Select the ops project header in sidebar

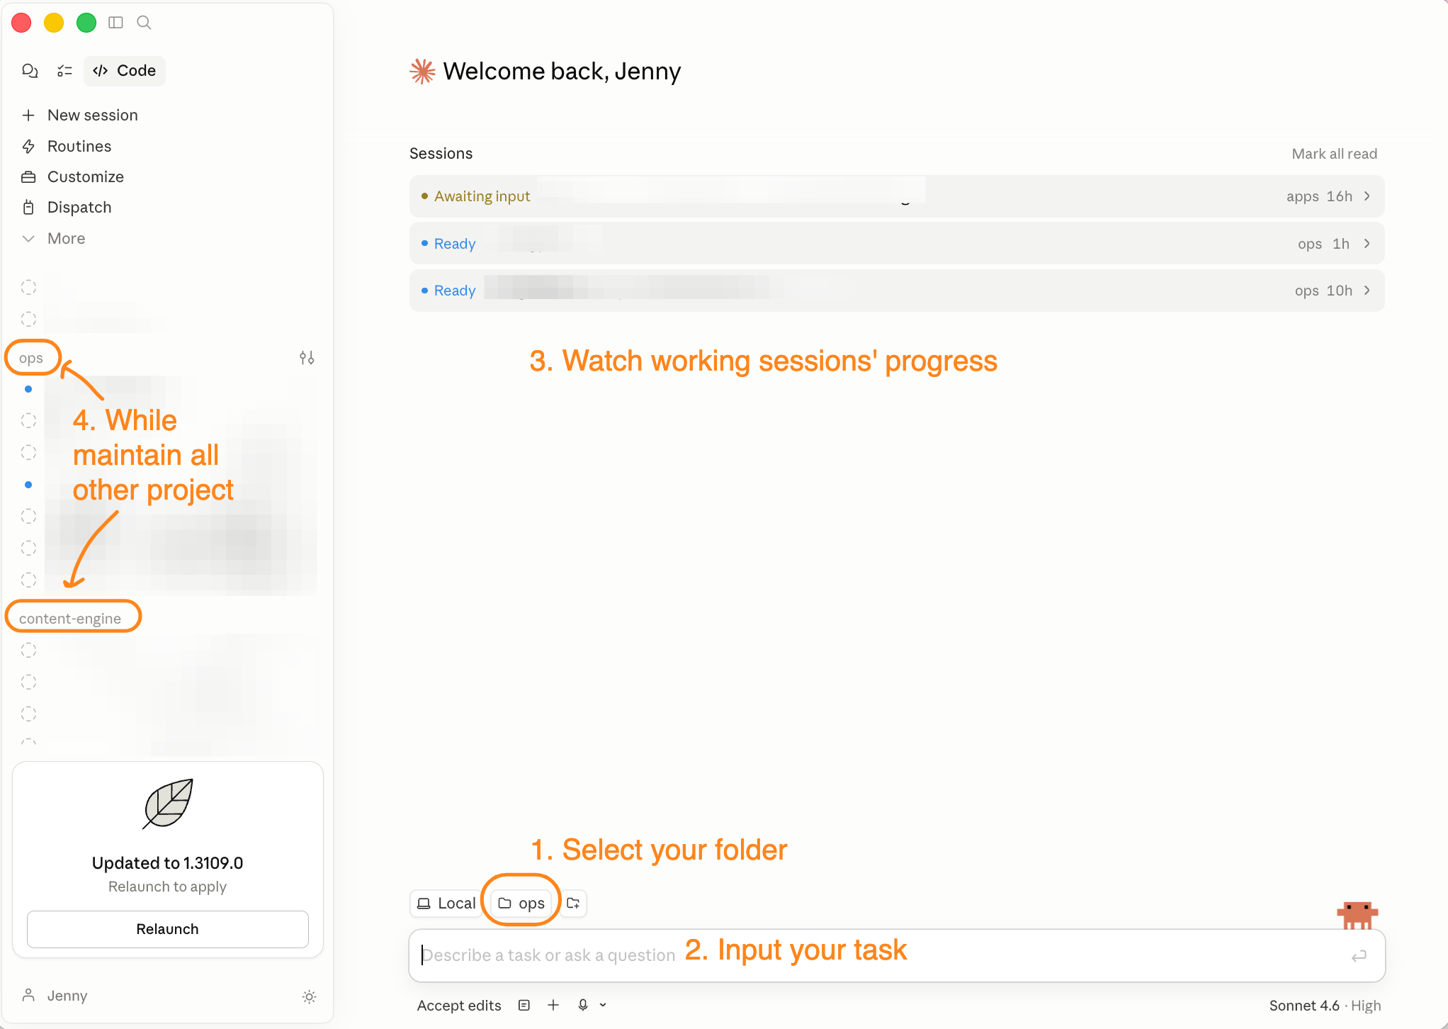pos(31,358)
